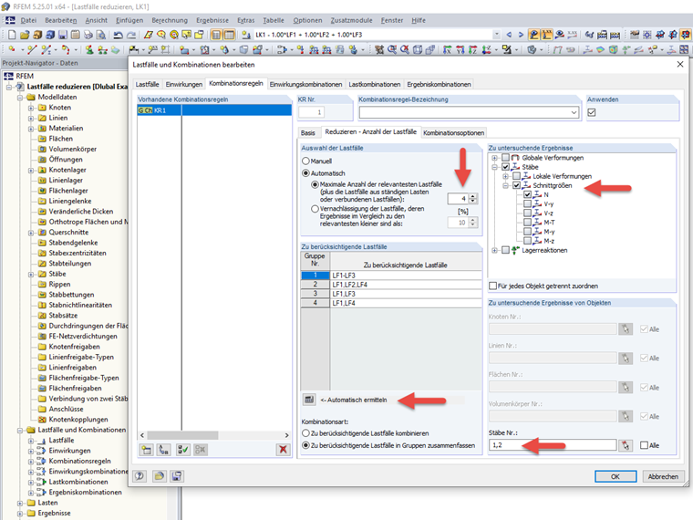Expand the Knoten node in the navigator

(x=31, y=108)
